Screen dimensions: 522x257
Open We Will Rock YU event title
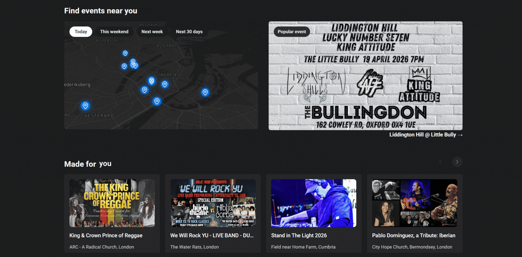(x=212, y=235)
